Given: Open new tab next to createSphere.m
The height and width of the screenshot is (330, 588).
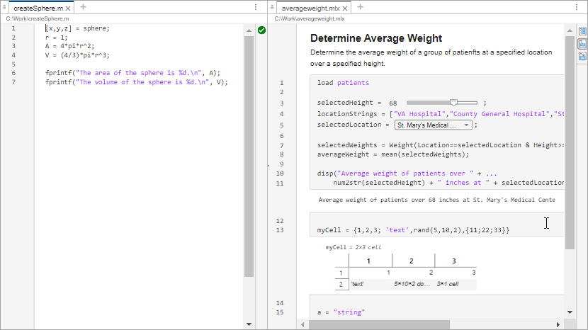Looking at the screenshot, I should coord(83,7).
